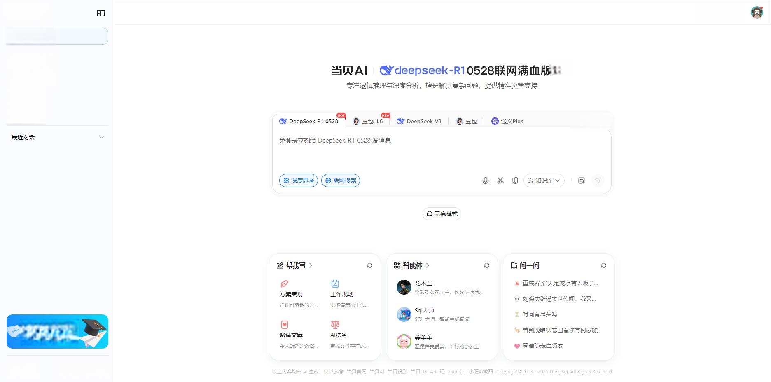Image resolution: width=771 pixels, height=382 pixels.
Task: Expand 帮我写 section via heading arrow
Action: pyautogui.click(x=311, y=265)
